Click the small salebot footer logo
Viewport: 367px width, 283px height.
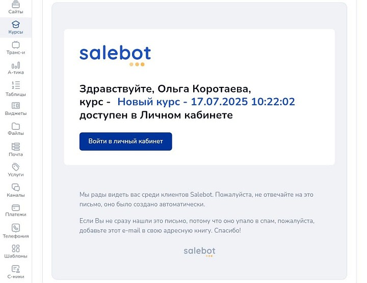click(x=199, y=251)
